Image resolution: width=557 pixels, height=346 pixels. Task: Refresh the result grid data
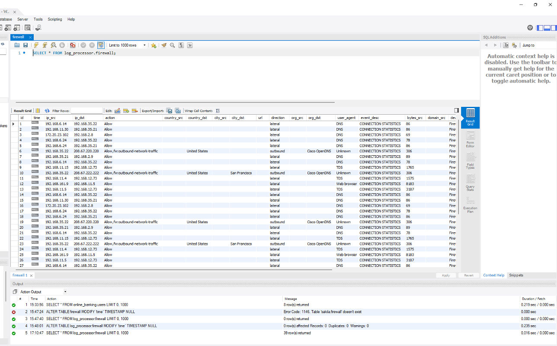pyautogui.click(x=47, y=111)
